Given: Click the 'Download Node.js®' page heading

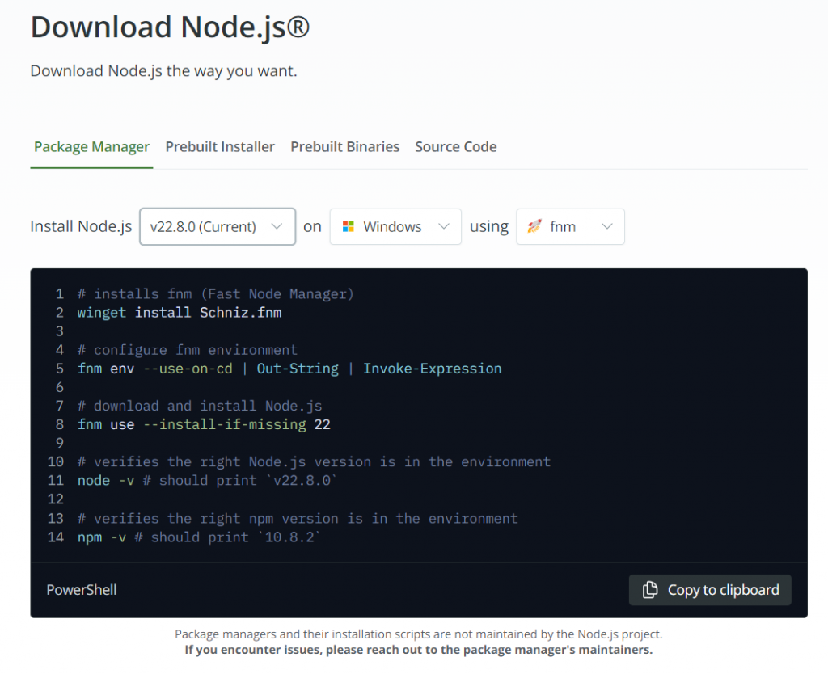Looking at the screenshot, I should pyautogui.click(x=170, y=27).
